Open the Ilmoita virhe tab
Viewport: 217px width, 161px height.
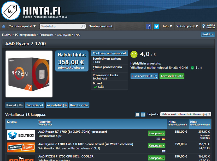point(79,105)
